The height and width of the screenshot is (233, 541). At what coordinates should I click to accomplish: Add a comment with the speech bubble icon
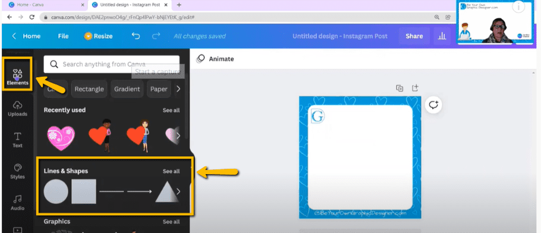point(433,105)
